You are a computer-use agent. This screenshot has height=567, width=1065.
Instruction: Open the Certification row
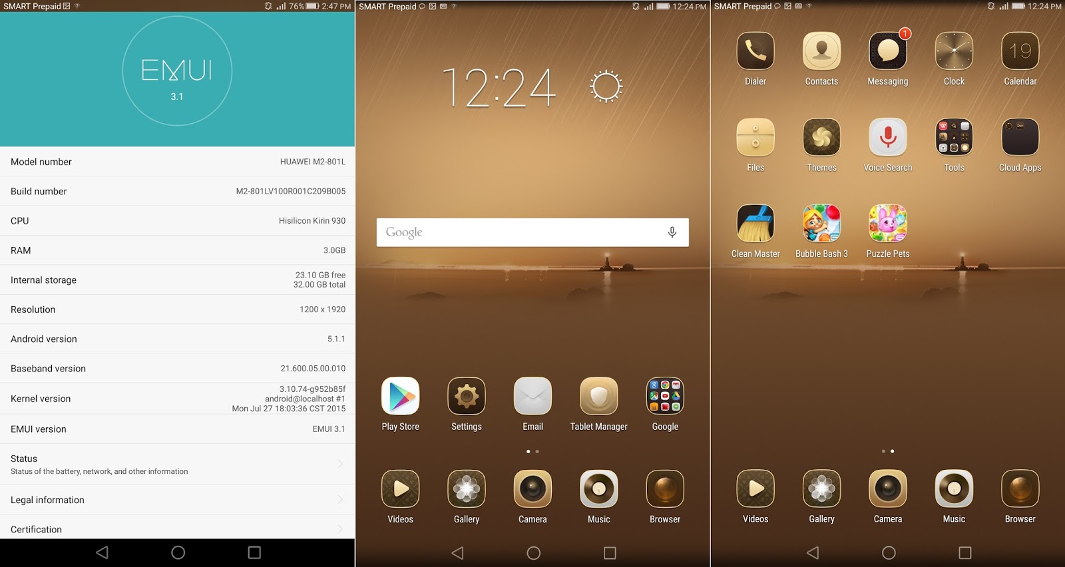(x=177, y=527)
